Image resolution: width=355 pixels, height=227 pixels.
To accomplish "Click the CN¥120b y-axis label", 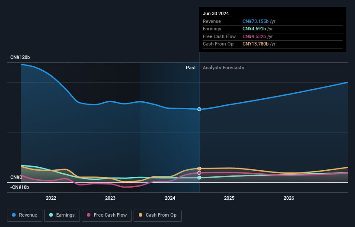I will tap(20, 57).
